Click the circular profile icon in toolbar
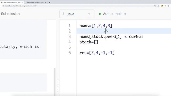Image resolution: width=171 pixels, height=96 pixels. [x=169, y=6]
